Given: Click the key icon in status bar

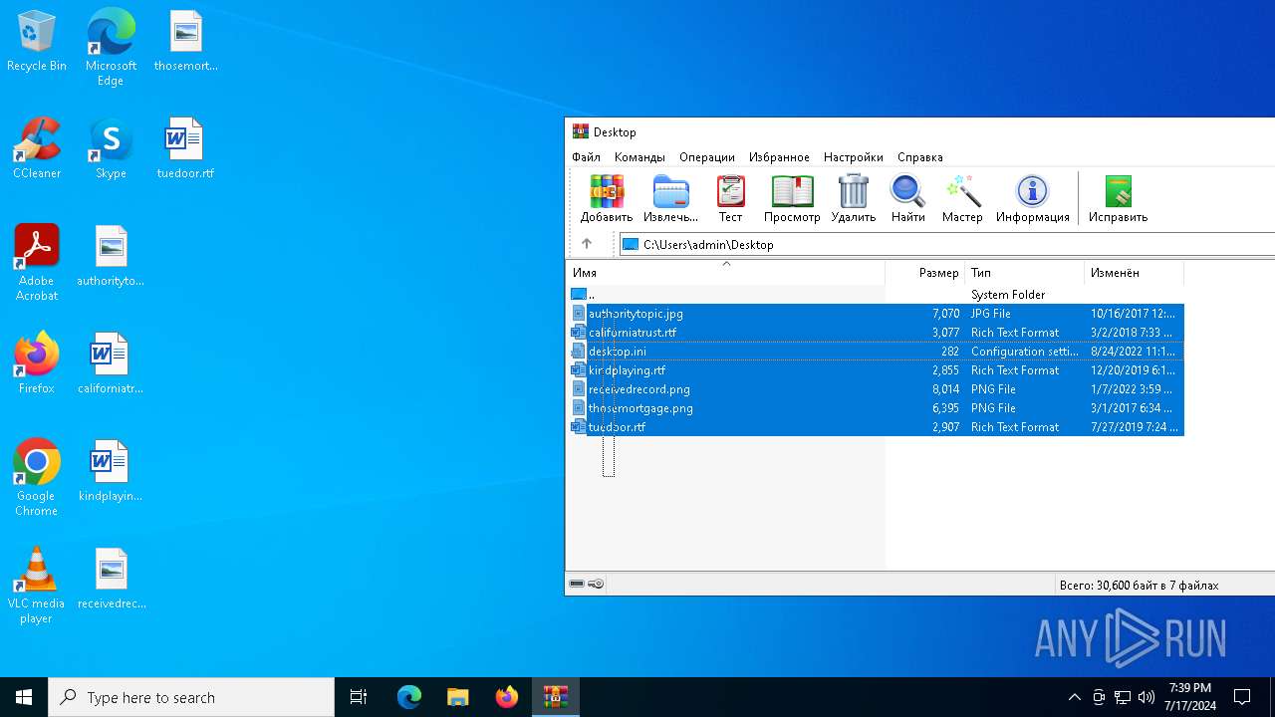Looking at the screenshot, I should pyautogui.click(x=596, y=585).
